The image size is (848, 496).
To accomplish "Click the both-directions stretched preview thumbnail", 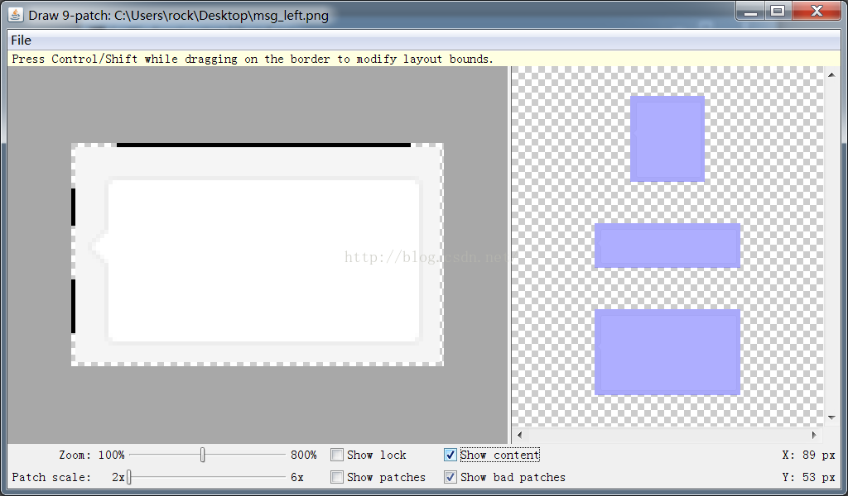I will (667, 352).
